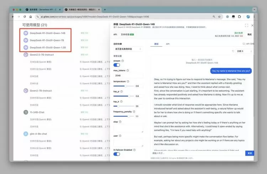
Task: Click the fullscreen expand icon in the panel header
Action: 246,25
